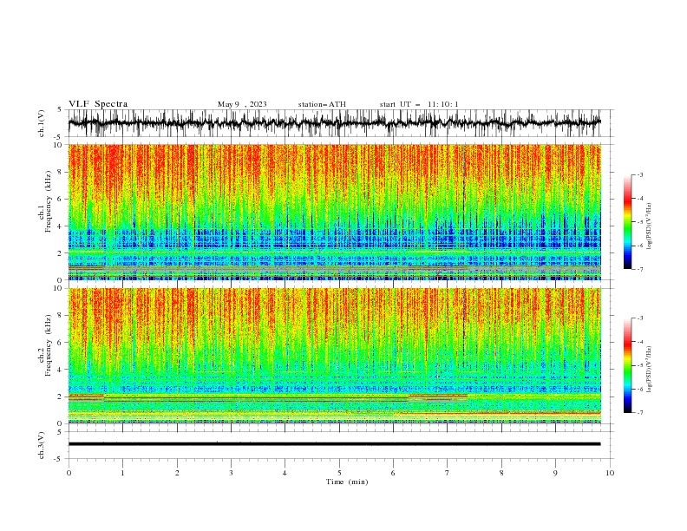Viewport: 687px width, 531px height.
Task: Click the ch.2 log(PSD) colorbar label
Action: (650, 370)
